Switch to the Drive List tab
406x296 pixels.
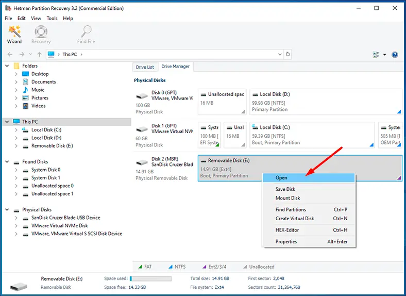pos(145,67)
